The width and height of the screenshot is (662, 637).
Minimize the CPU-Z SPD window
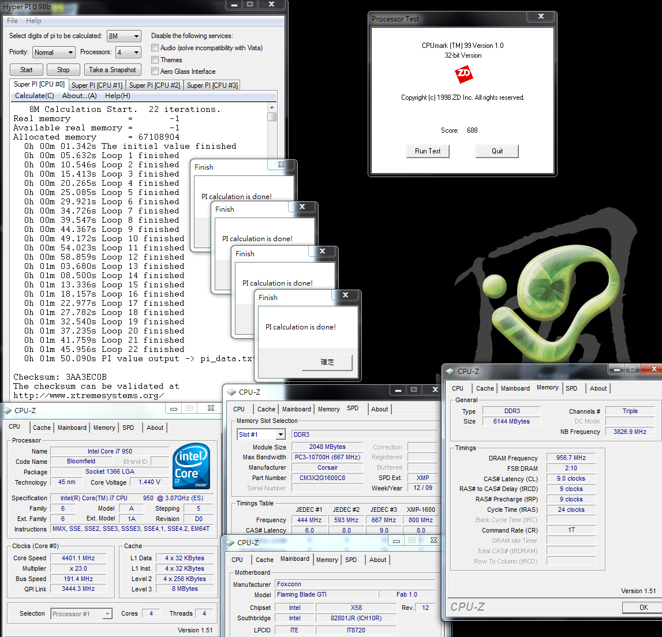(x=398, y=389)
